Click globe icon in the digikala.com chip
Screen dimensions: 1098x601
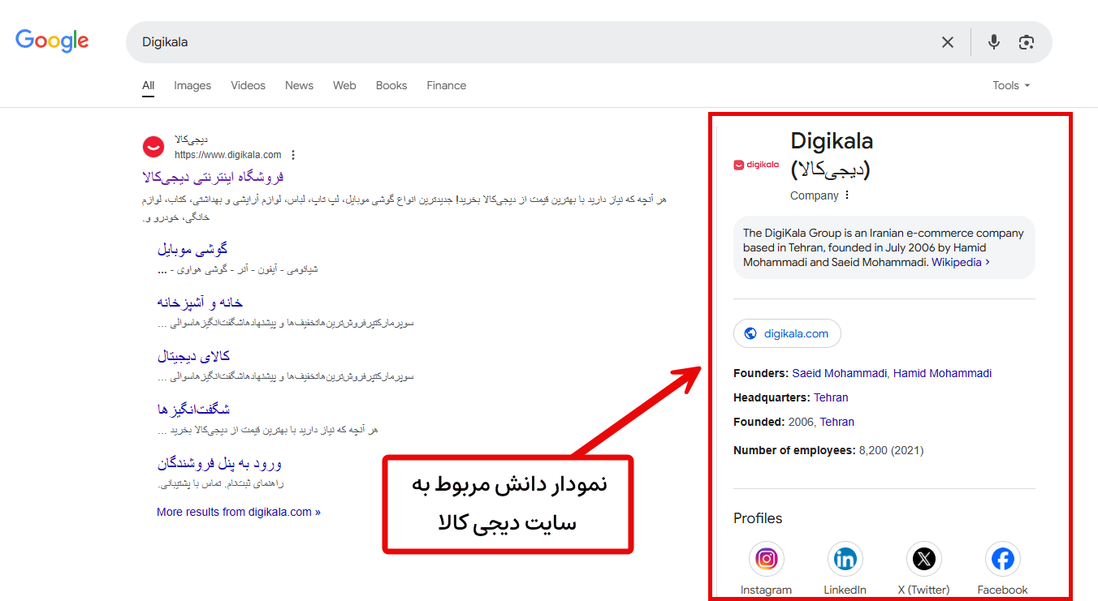[750, 333]
